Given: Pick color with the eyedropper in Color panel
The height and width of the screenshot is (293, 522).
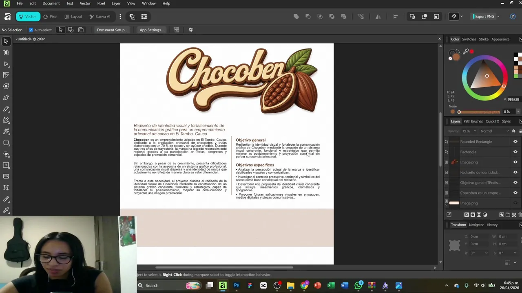Looking at the screenshot, I should pyautogui.click(x=466, y=52).
